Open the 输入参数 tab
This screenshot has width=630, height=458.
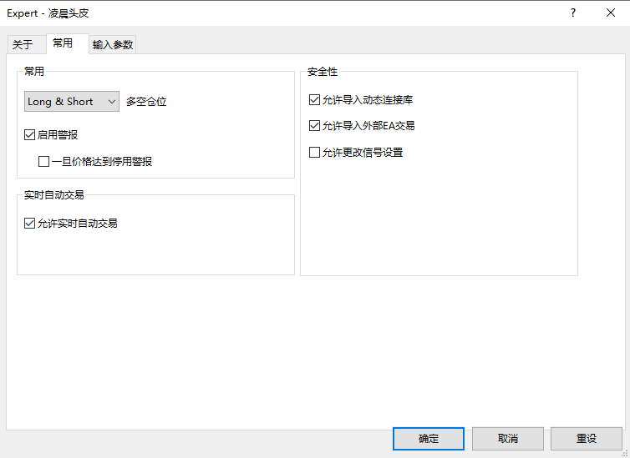tap(113, 44)
